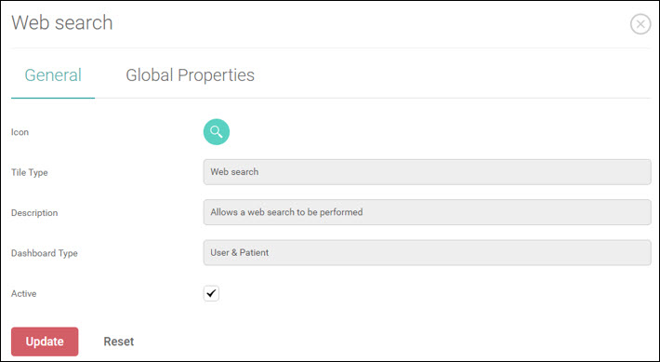Screen dimensions: 660x362
Task: Click the Dashboard Type label
Action: coord(45,253)
